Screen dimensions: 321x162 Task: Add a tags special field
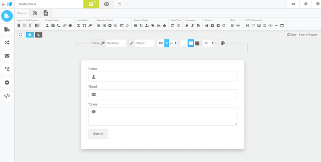(153, 26)
